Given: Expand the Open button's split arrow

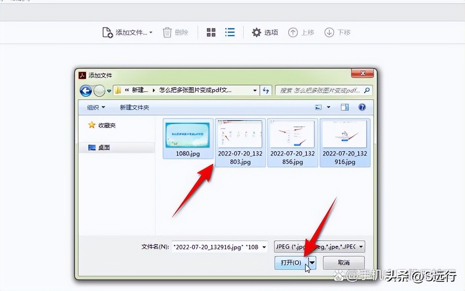Looking at the screenshot, I should [312, 262].
